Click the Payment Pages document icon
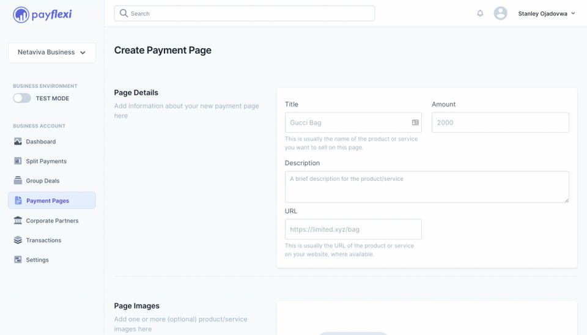The height and width of the screenshot is (335, 587). 18,201
